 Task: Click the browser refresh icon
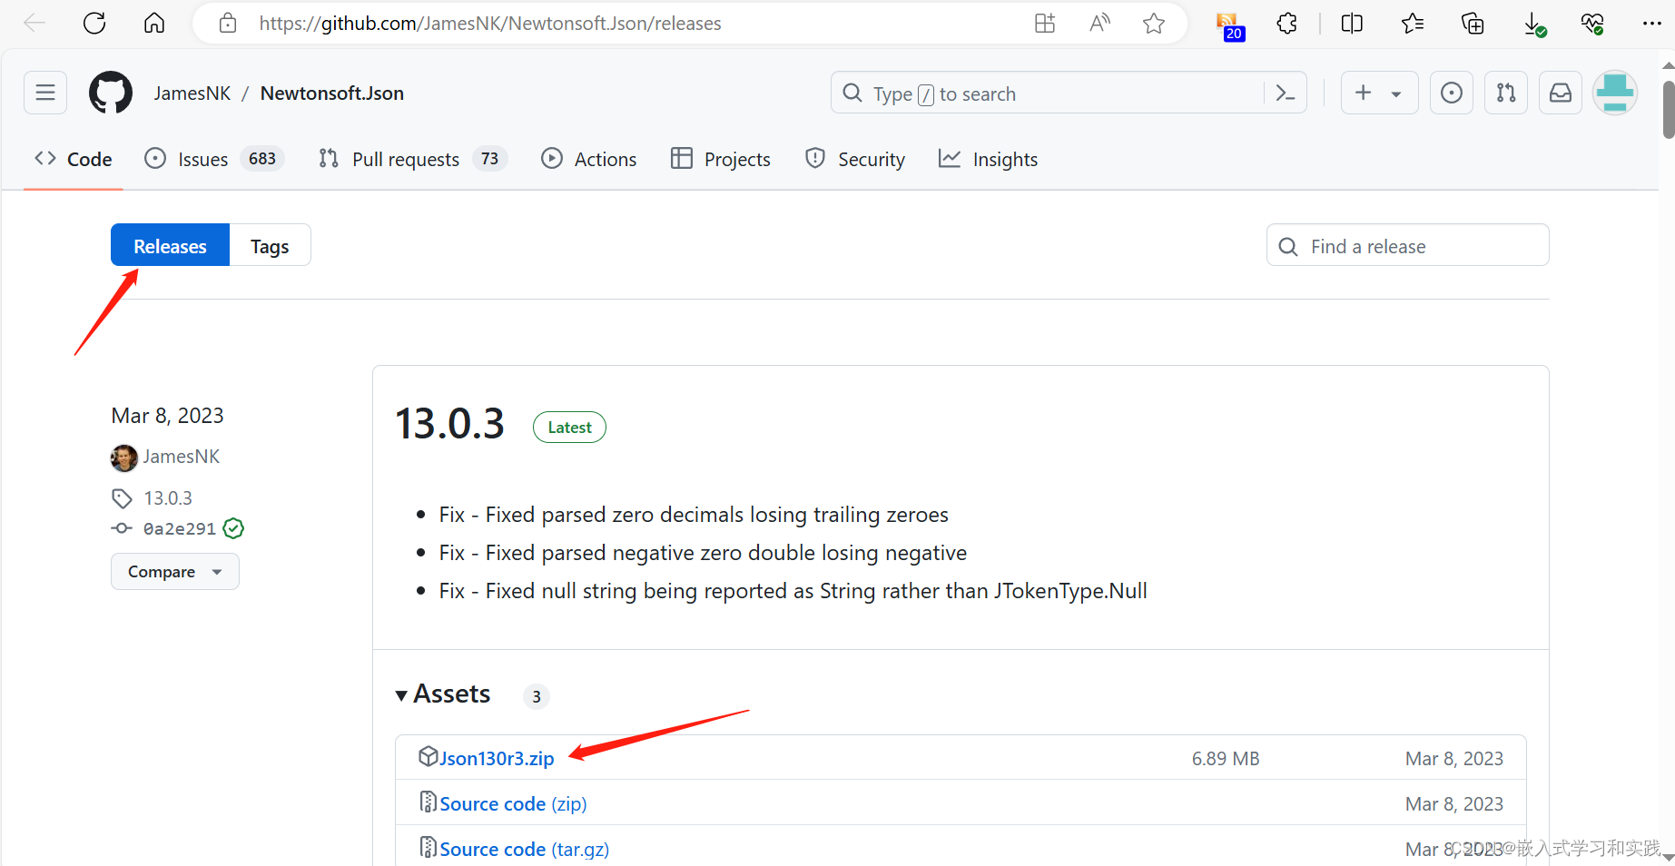coord(94,23)
